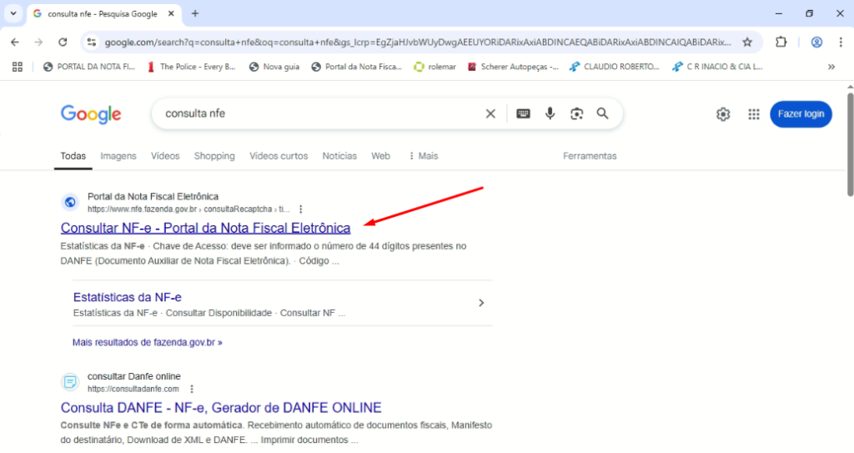Open the on-screen keyboard icon

523,113
